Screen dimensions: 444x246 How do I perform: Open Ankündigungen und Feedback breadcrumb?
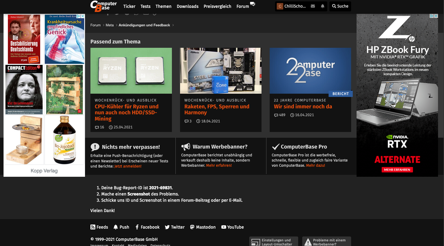[144, 25]
